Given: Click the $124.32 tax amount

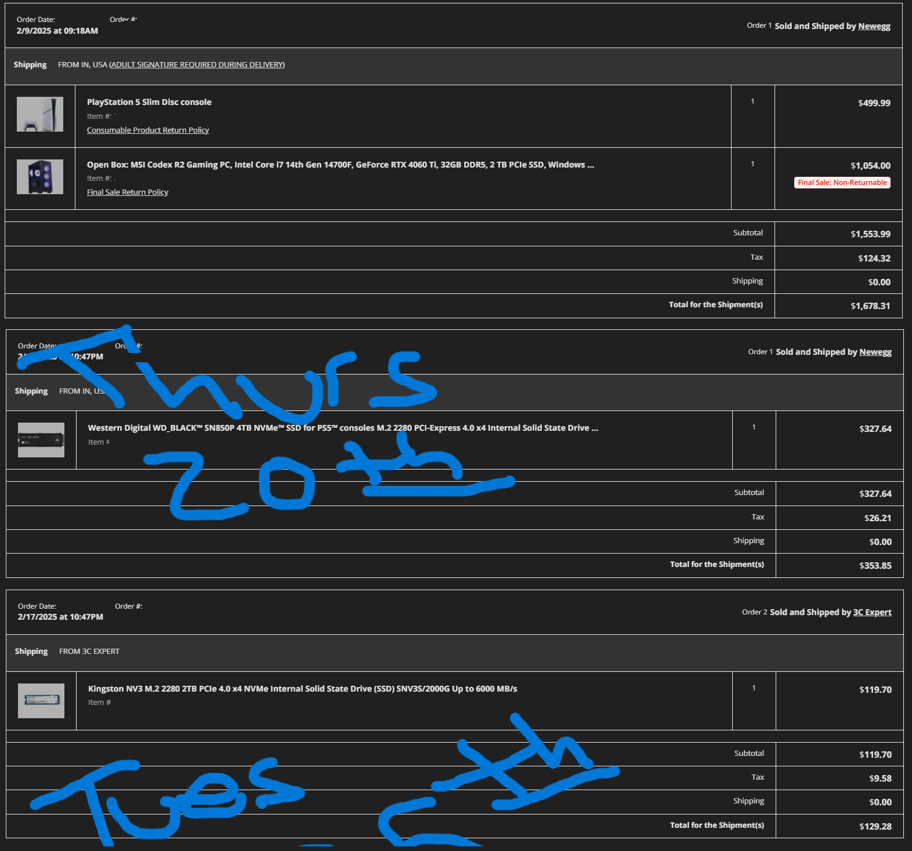Looking at the screenshot, I should click(x=874, y=259).
